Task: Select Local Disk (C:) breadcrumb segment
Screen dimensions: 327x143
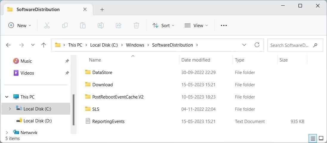Action: pyautogui.click(x=104, y=45)
